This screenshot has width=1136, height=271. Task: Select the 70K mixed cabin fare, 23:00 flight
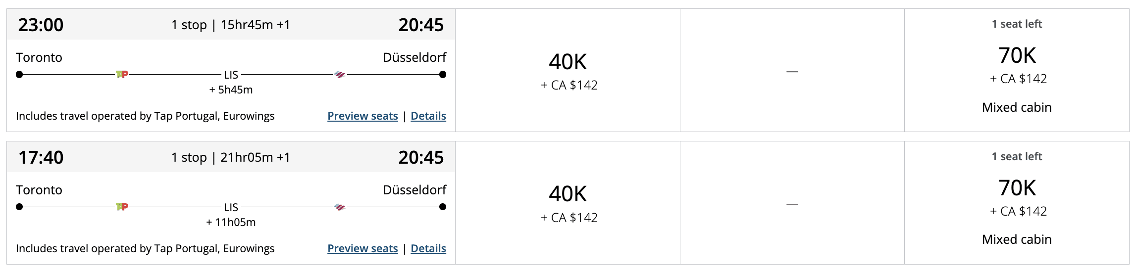[x=1017, y=71]
